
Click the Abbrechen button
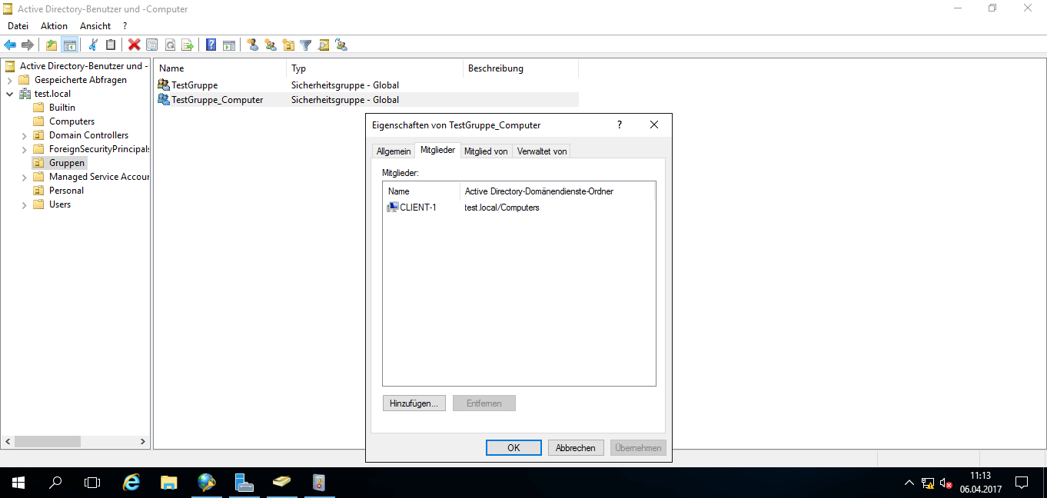pyautogui.click(x=576, y=448)
